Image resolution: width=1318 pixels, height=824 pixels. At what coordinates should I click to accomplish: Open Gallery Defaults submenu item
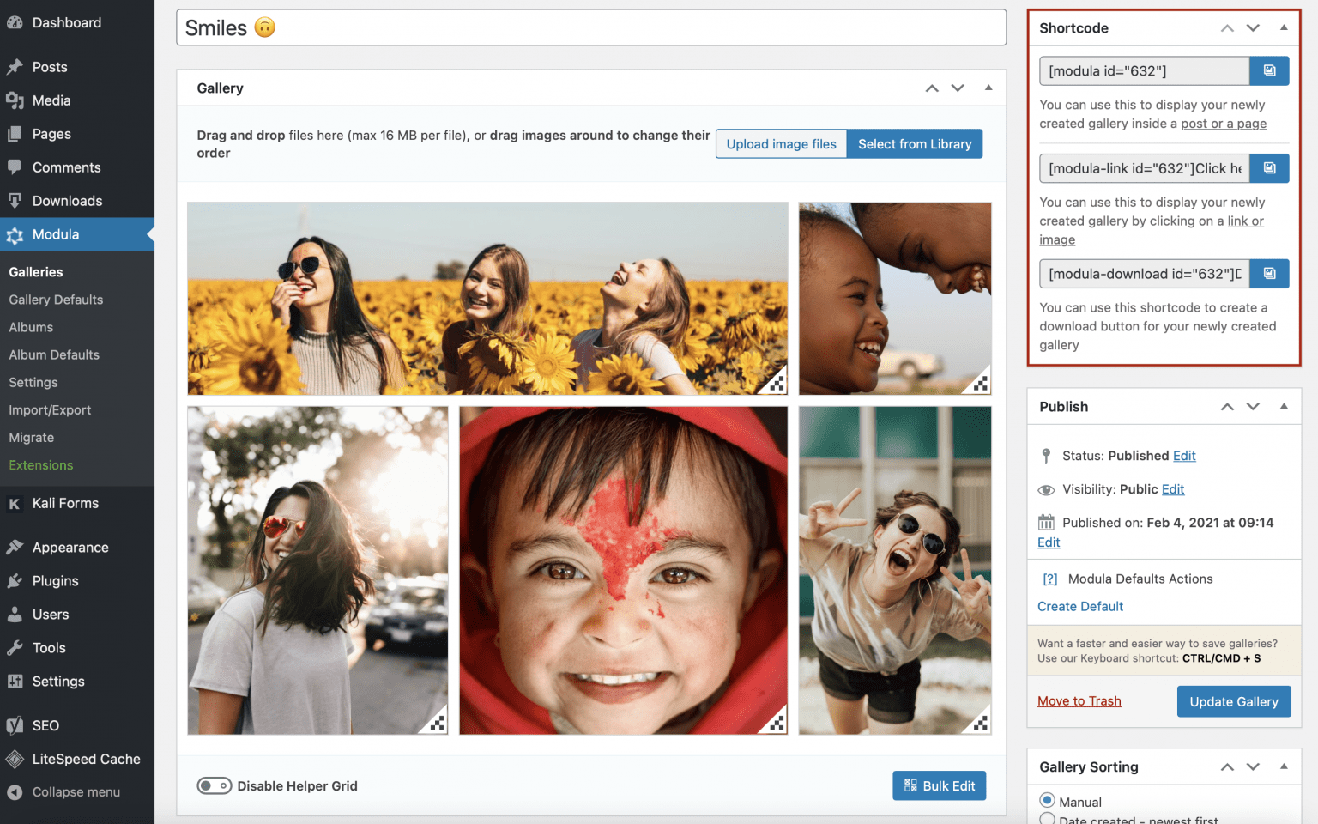click(x=56, y=300)
